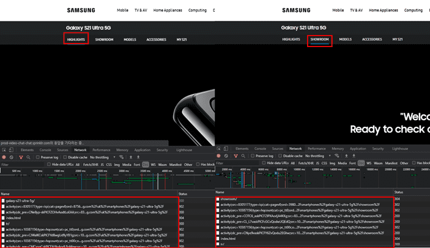The image size is (430, 248).
Task: Enable Disable cache in right DevTools
Action: (280, 156)
